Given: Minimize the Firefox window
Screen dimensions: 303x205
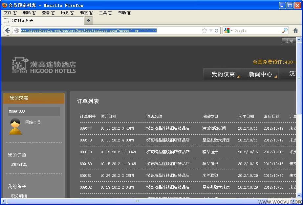Looking at the screenshot, I should click(283, 5).
